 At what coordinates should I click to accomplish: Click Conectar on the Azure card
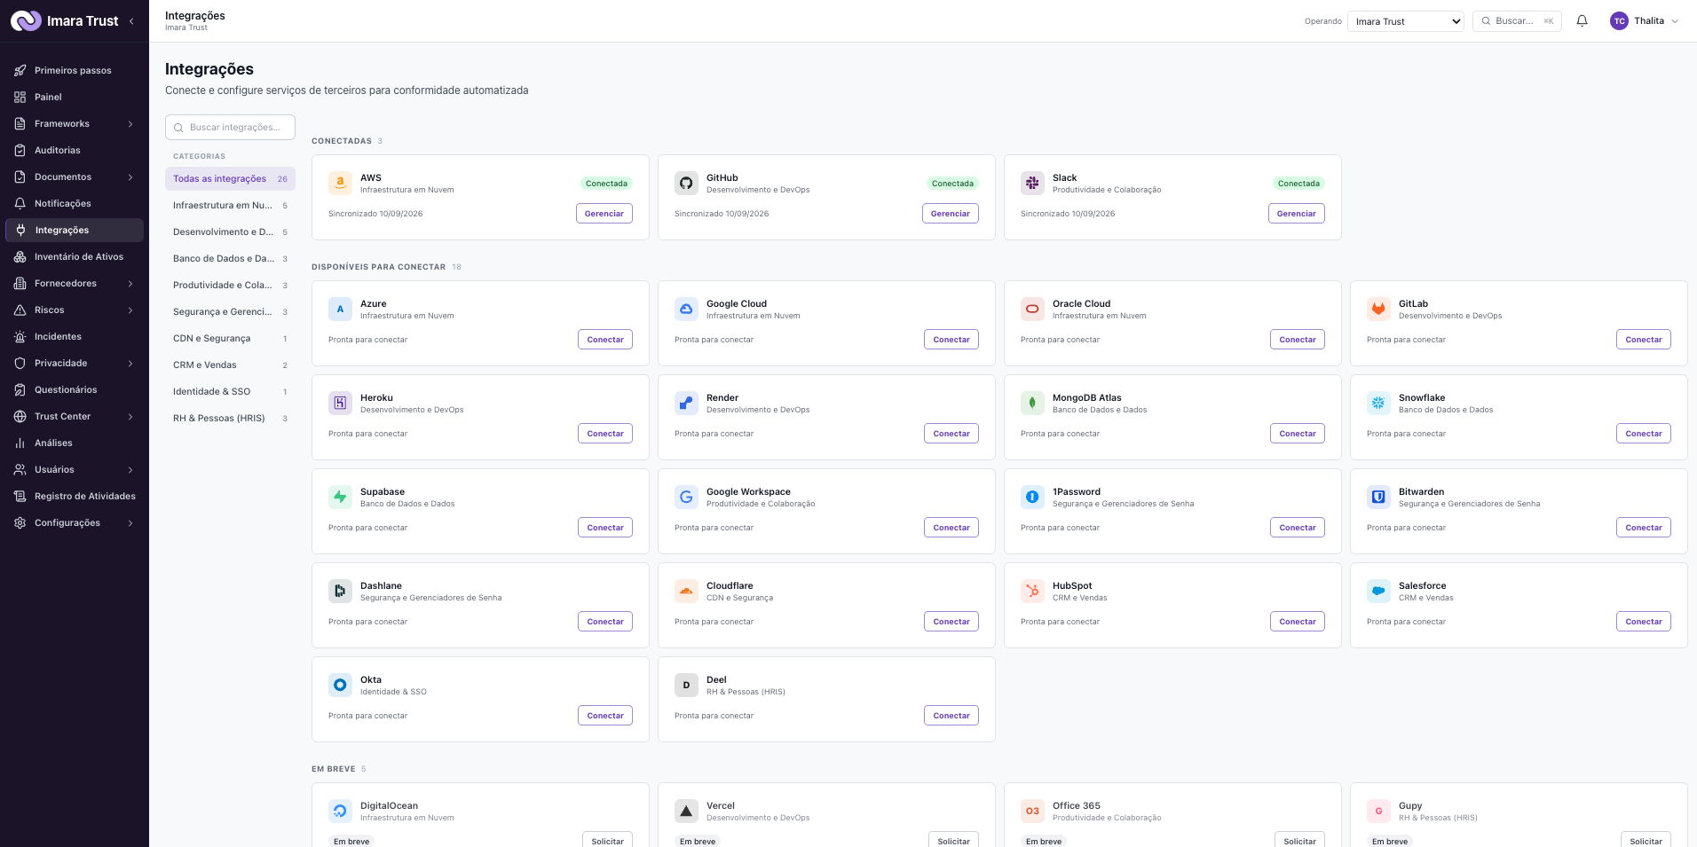point(605,340)
